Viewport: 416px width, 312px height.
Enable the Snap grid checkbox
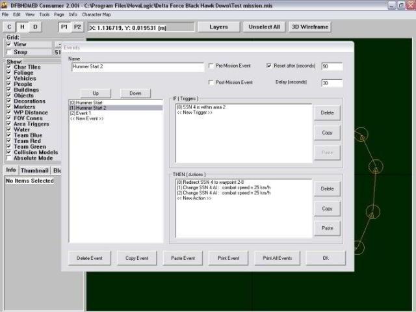(x=8, y=52)
